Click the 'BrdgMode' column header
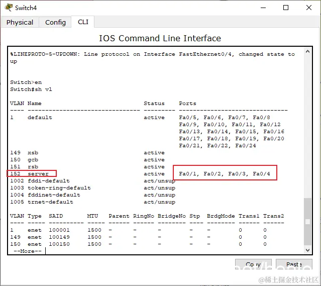321x286 pixels. [x=221, y=216]
